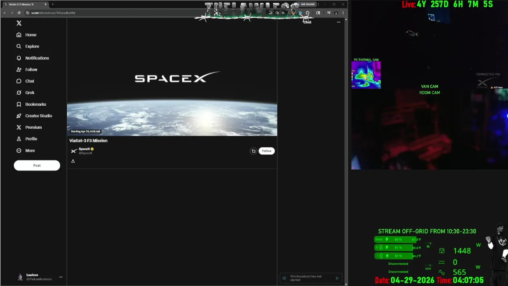Click the Lawless profile avatar at bottom

point(20,277)
